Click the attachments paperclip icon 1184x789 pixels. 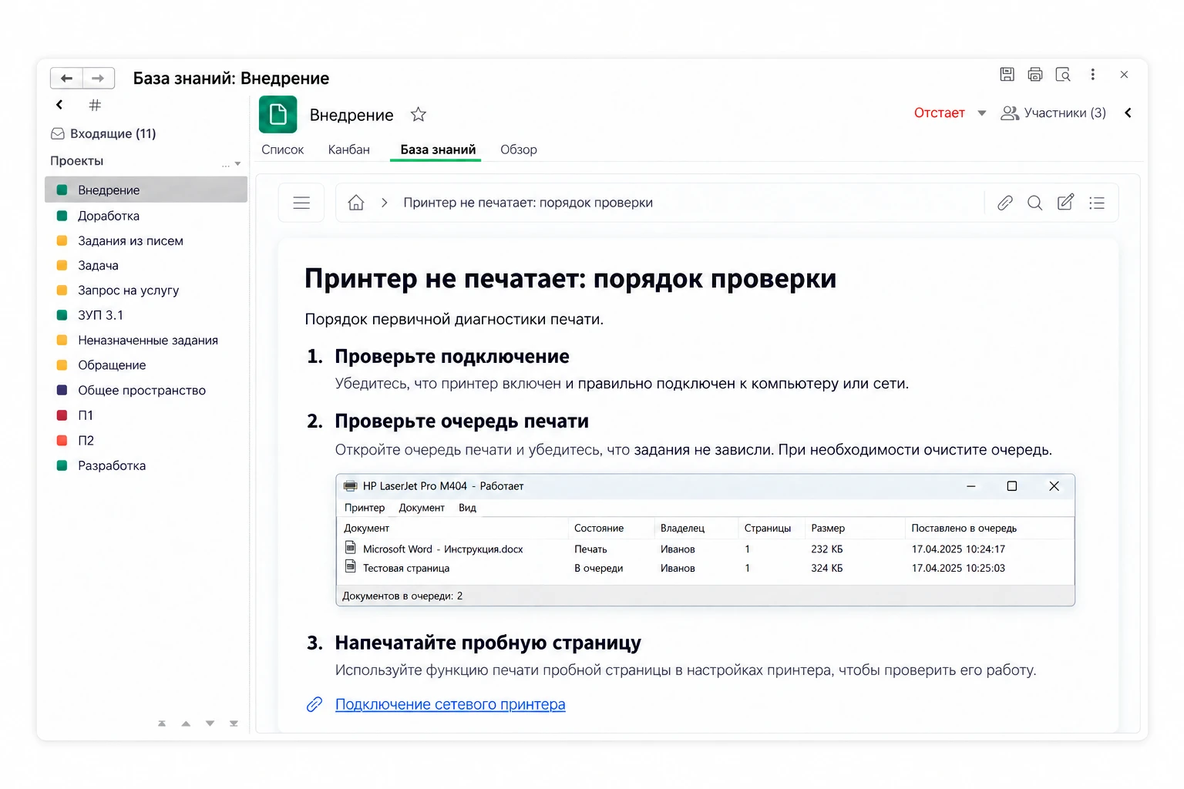(1005, 203)
